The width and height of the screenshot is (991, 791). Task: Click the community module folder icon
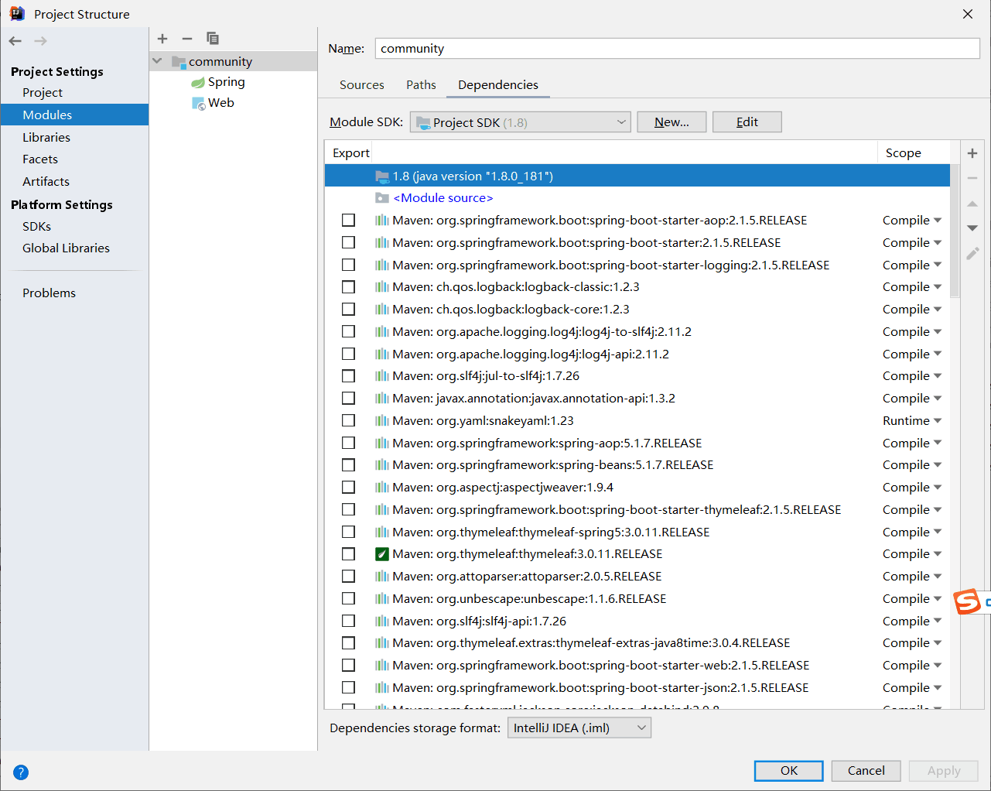[x=179, y=62]
